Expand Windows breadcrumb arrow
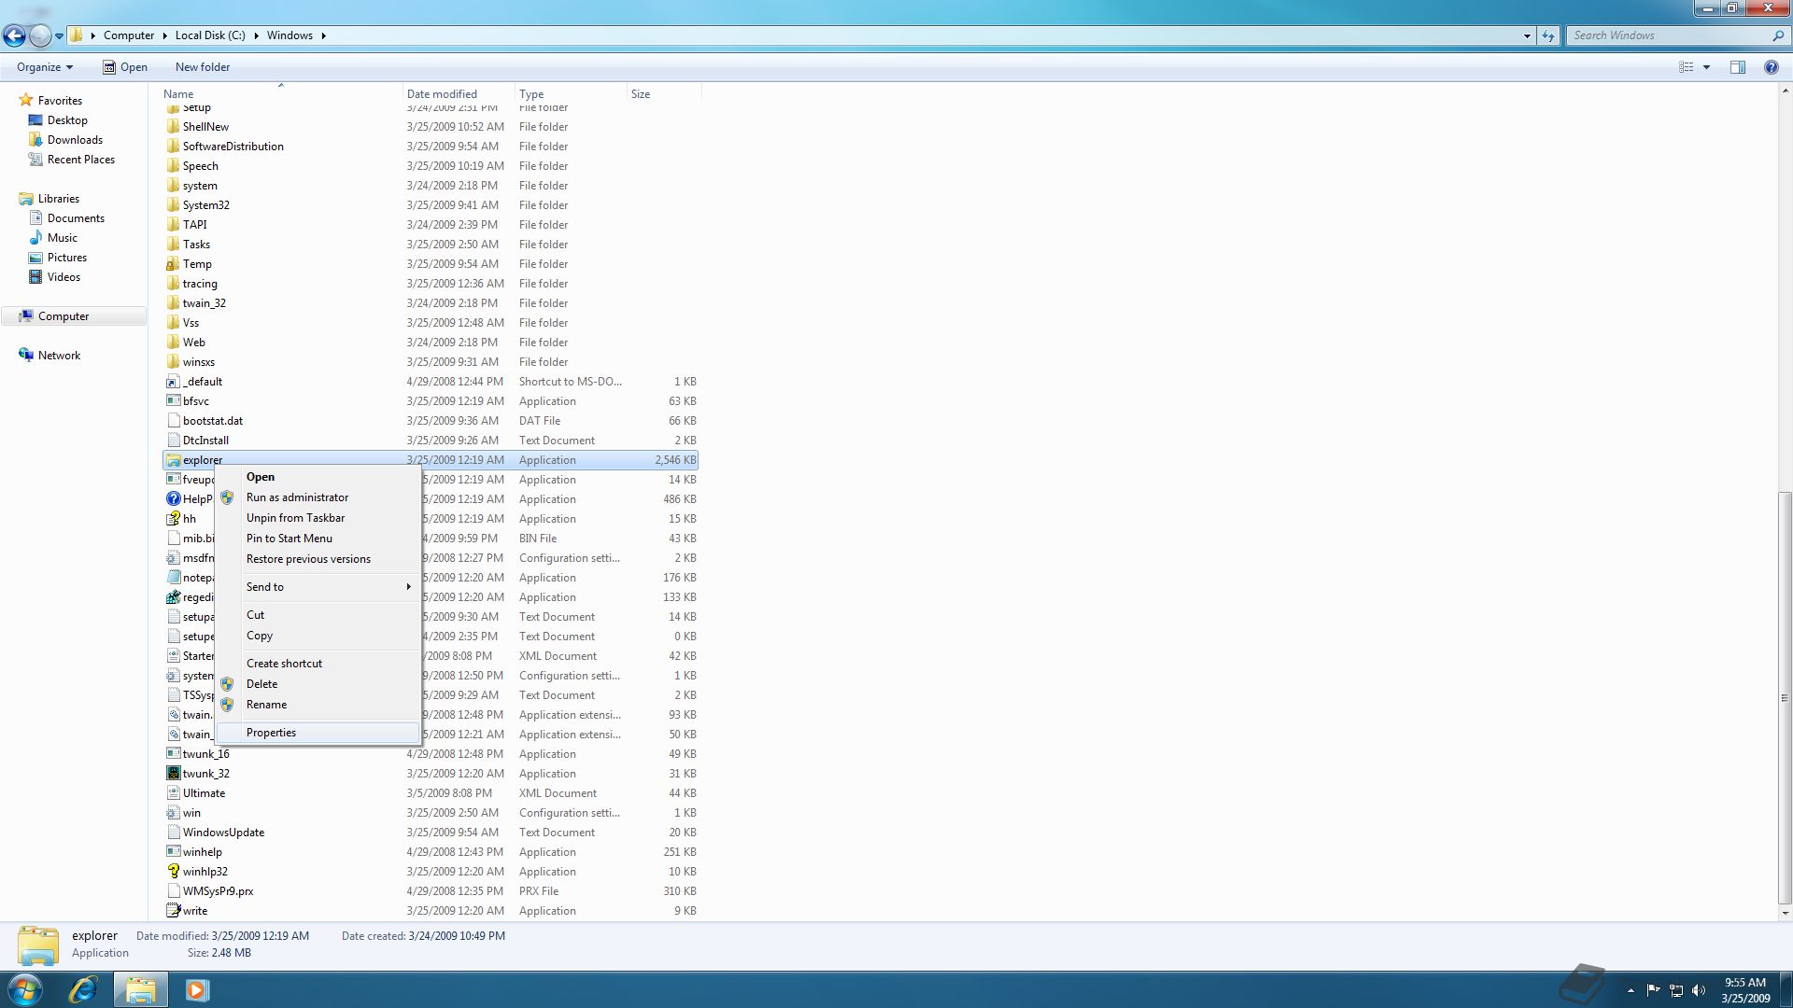1793x1008 pixels. 324,35
